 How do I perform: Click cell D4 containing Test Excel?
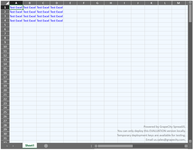[x=57, y=21]
